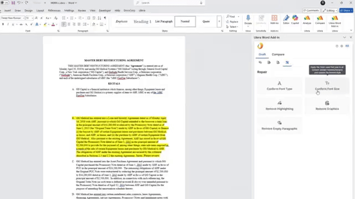The image size is (355, 199).
Task: Justify the paragraph text
Action: point(79,24)
